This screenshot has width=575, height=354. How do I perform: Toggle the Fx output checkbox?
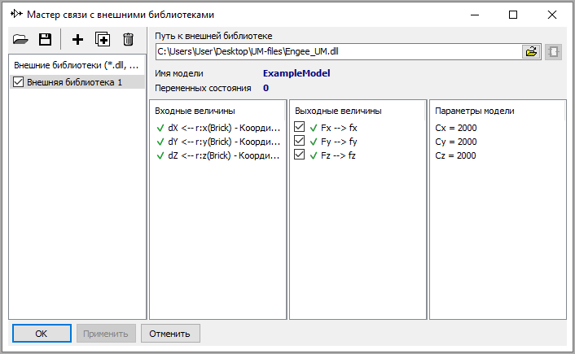click(299, 128)
